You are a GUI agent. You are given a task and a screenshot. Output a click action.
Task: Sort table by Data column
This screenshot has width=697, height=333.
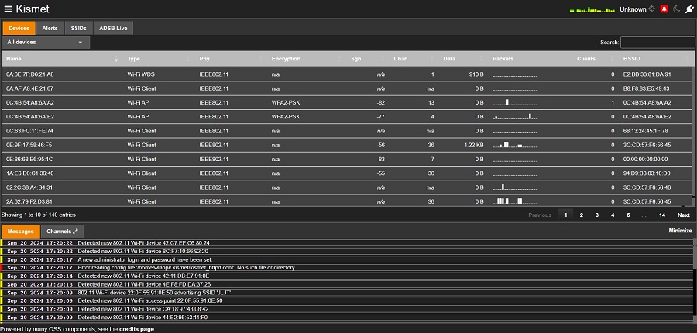[463, 59]
